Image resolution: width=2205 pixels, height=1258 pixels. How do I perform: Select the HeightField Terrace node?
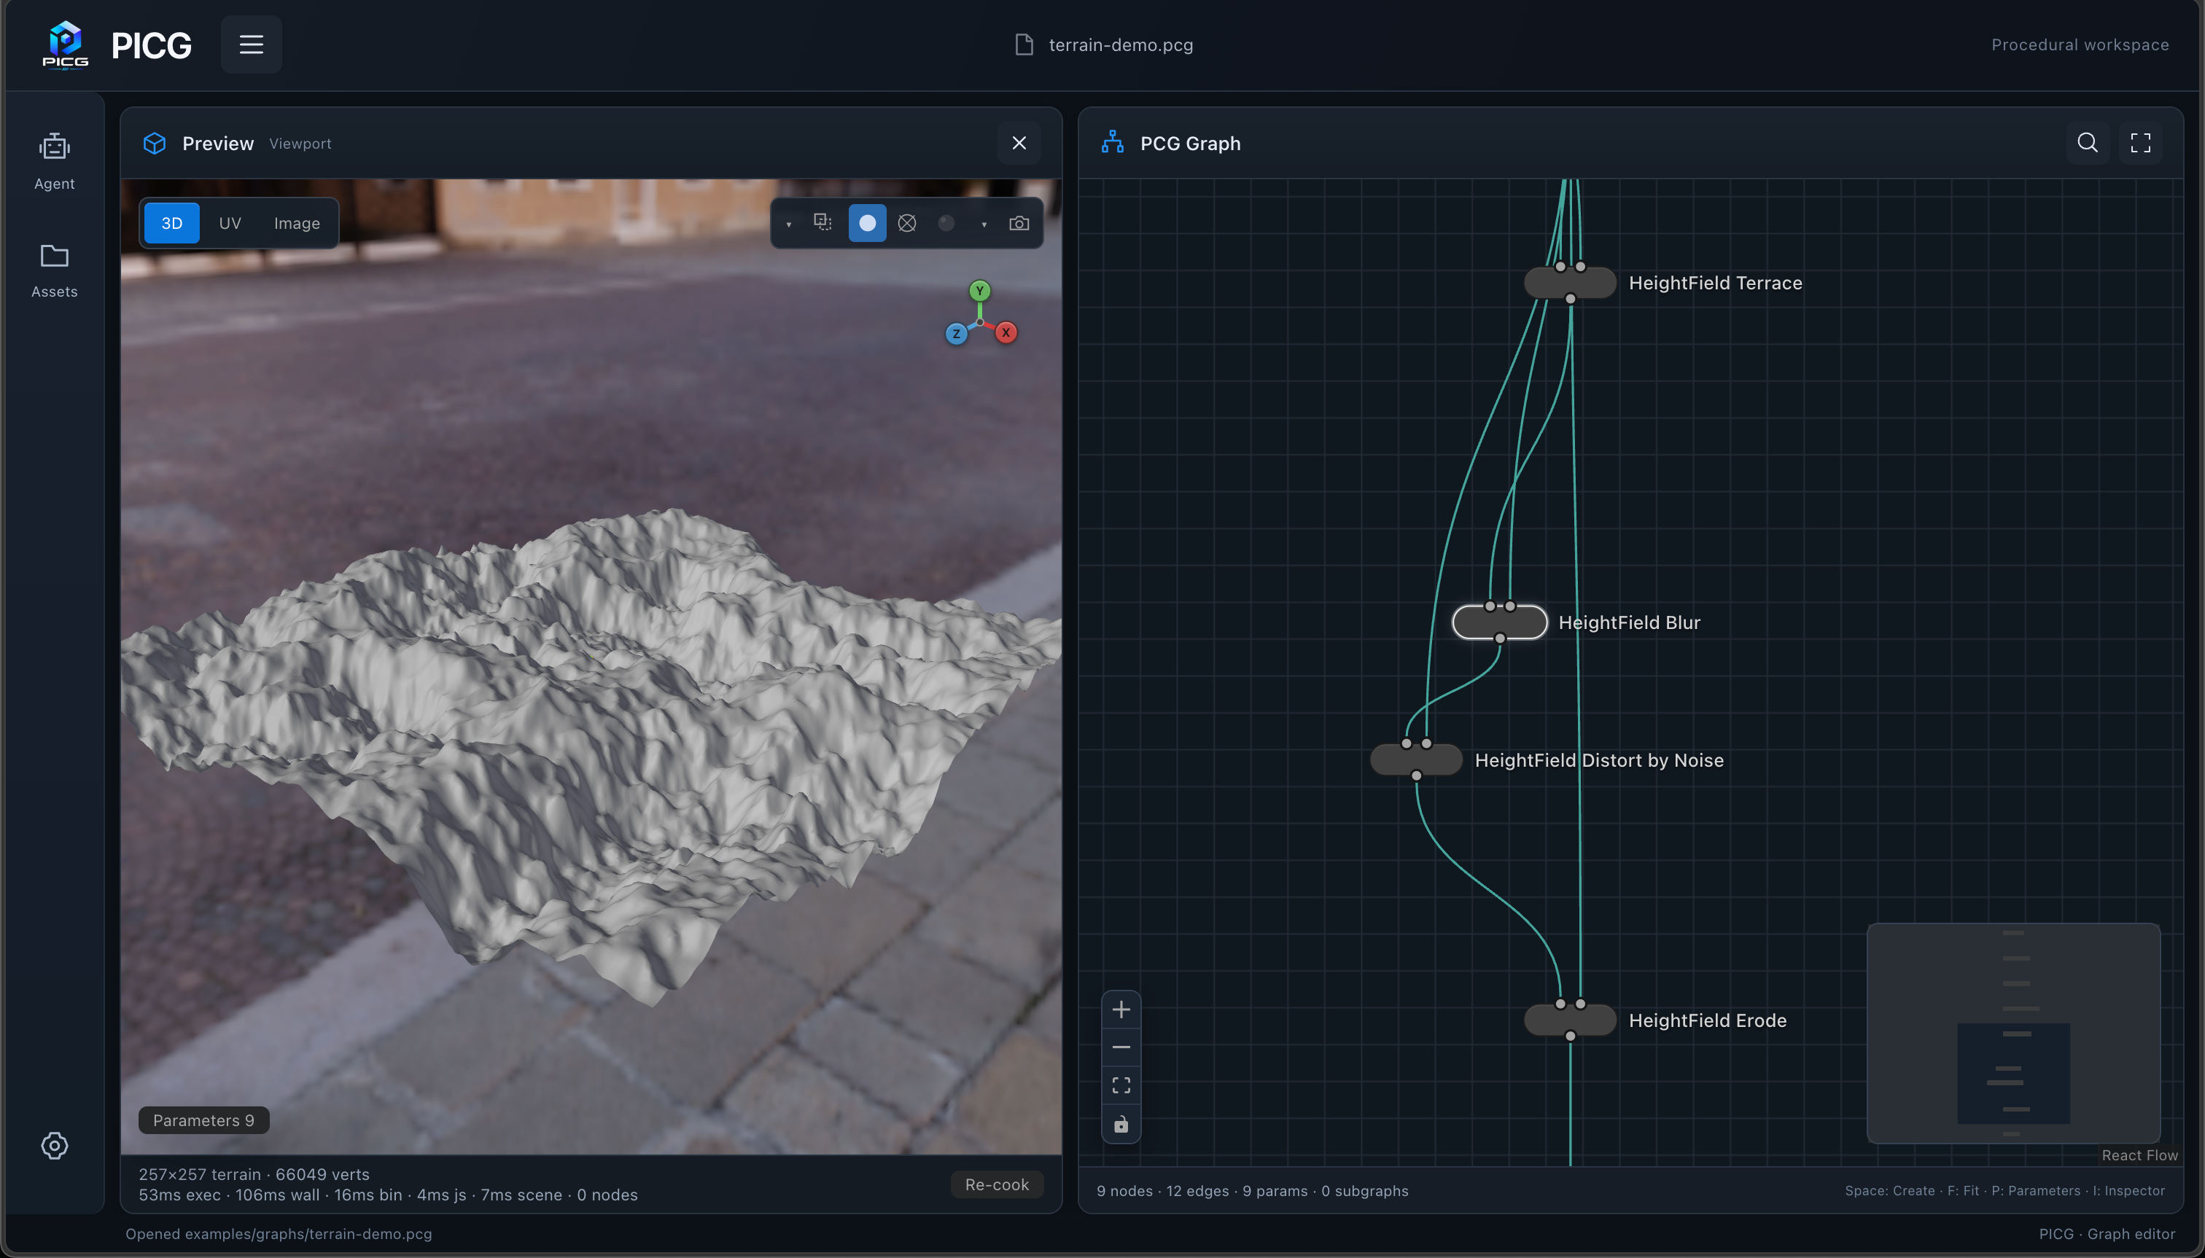coord(1570,283)
